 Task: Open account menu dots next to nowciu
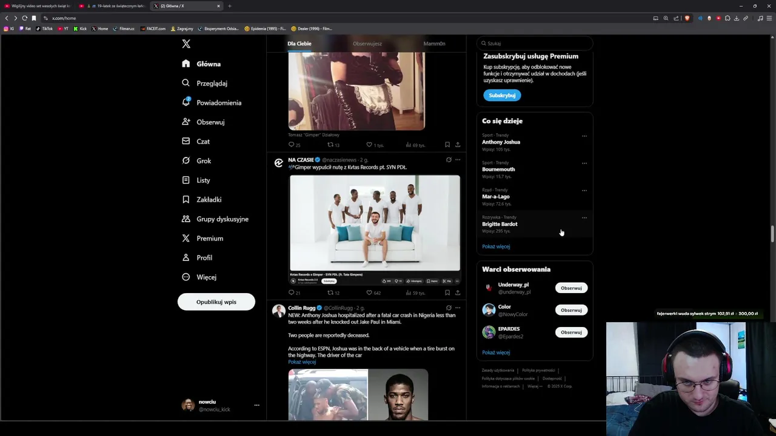tap(256, 405)
